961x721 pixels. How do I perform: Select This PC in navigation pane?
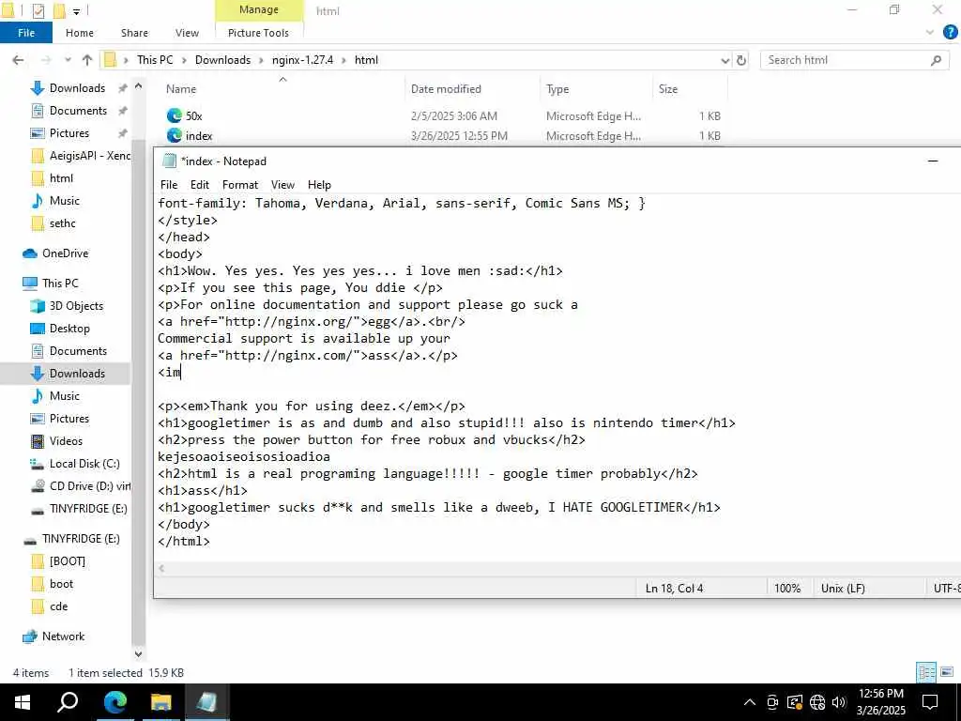[60, 284]
